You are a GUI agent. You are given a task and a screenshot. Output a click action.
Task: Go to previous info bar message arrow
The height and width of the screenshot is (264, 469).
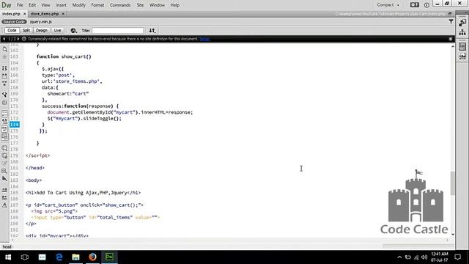(x=4, y=39)
